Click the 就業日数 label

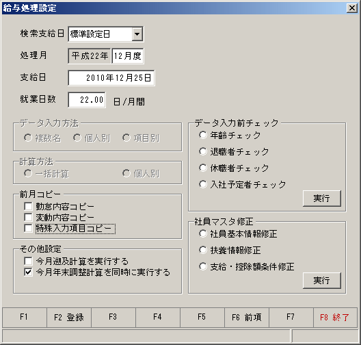click(38, 99)
